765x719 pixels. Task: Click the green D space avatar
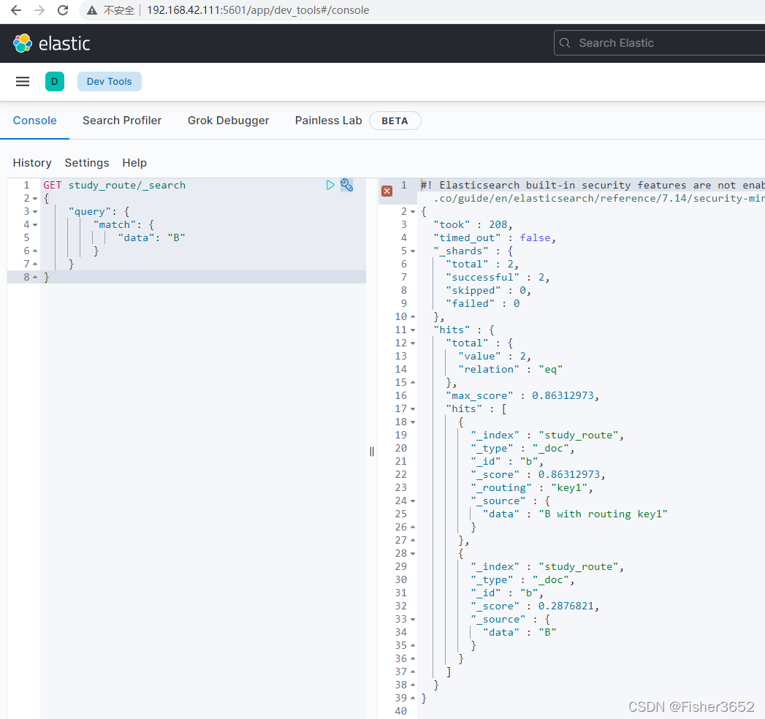[55, 81]
